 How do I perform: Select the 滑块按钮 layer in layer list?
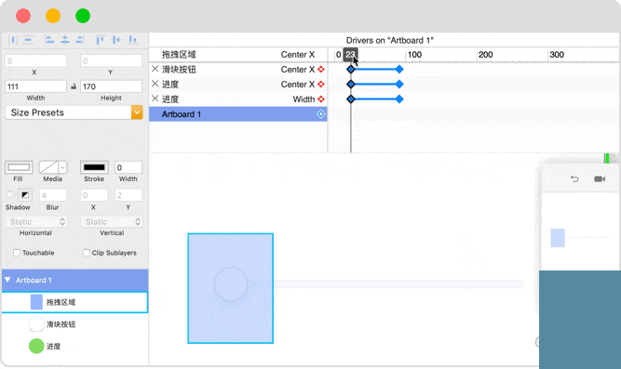tap(74, 324)
